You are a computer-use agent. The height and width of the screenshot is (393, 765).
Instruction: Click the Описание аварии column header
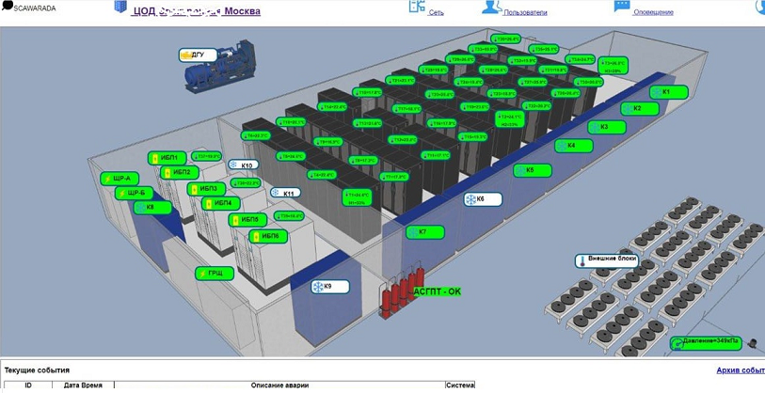pyautogui.click(x=279, y=385)
